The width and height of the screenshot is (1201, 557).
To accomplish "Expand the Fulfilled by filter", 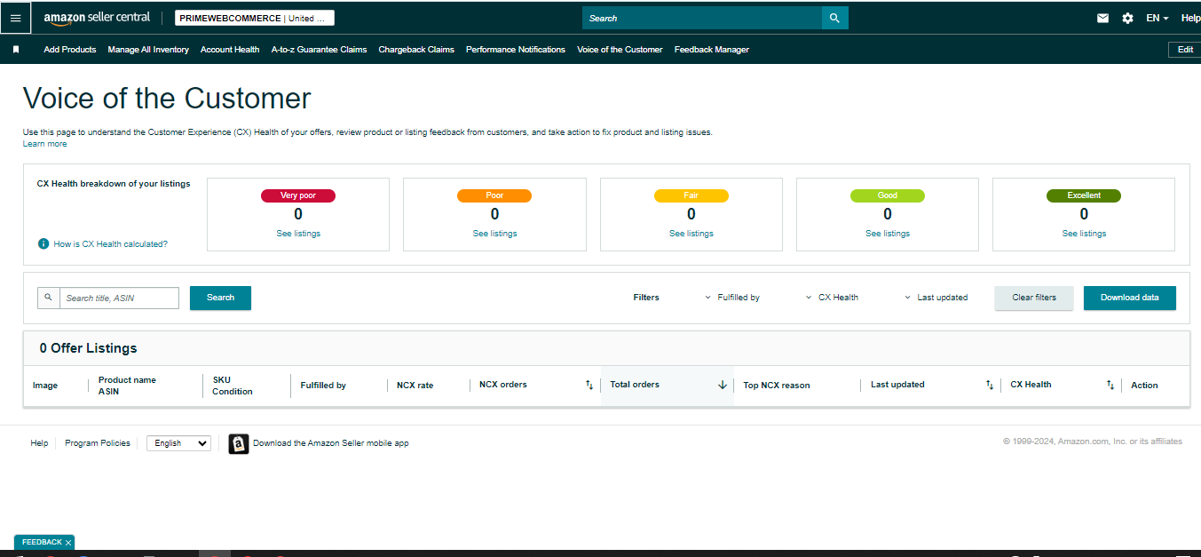I will (732, 298).
